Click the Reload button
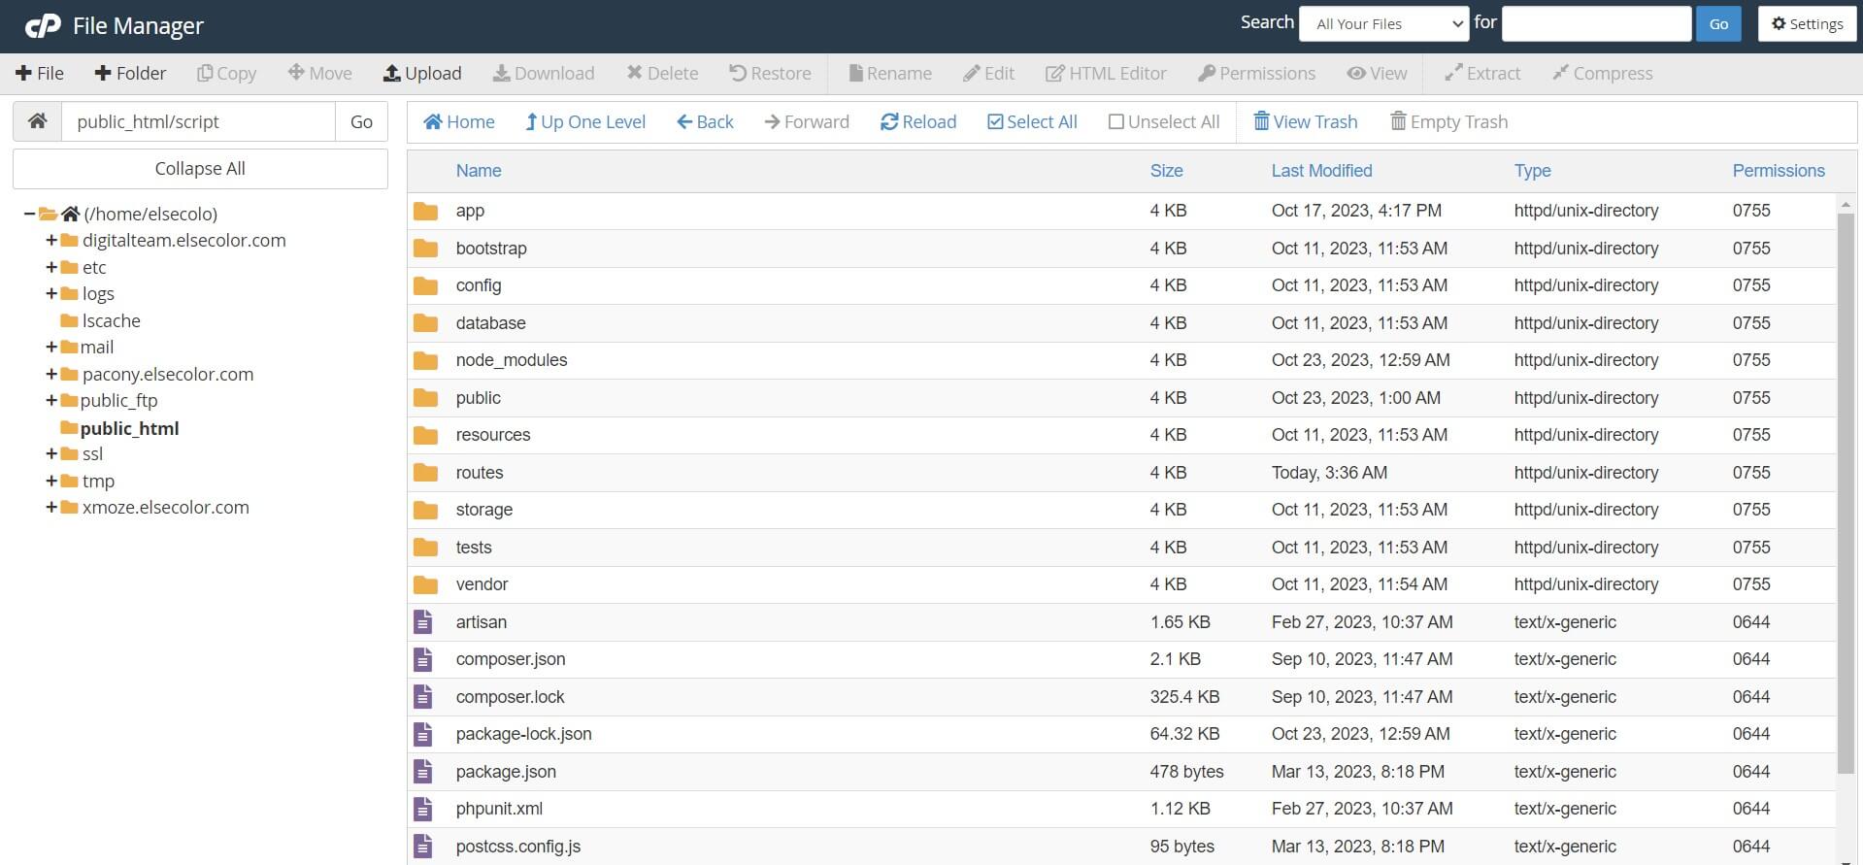The height and width of the screenshot is (865, 1863). tap(918, 121)
